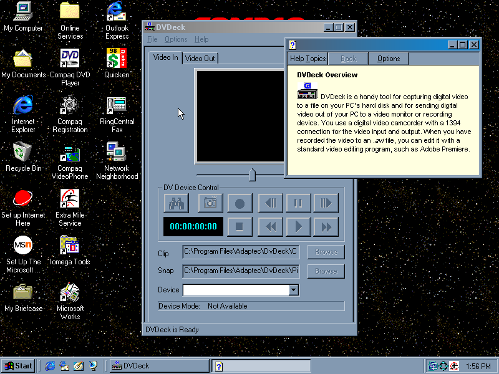Pause the DV device
The width and height of the screenshot is (499, 374).
click(x=298, y=203)
